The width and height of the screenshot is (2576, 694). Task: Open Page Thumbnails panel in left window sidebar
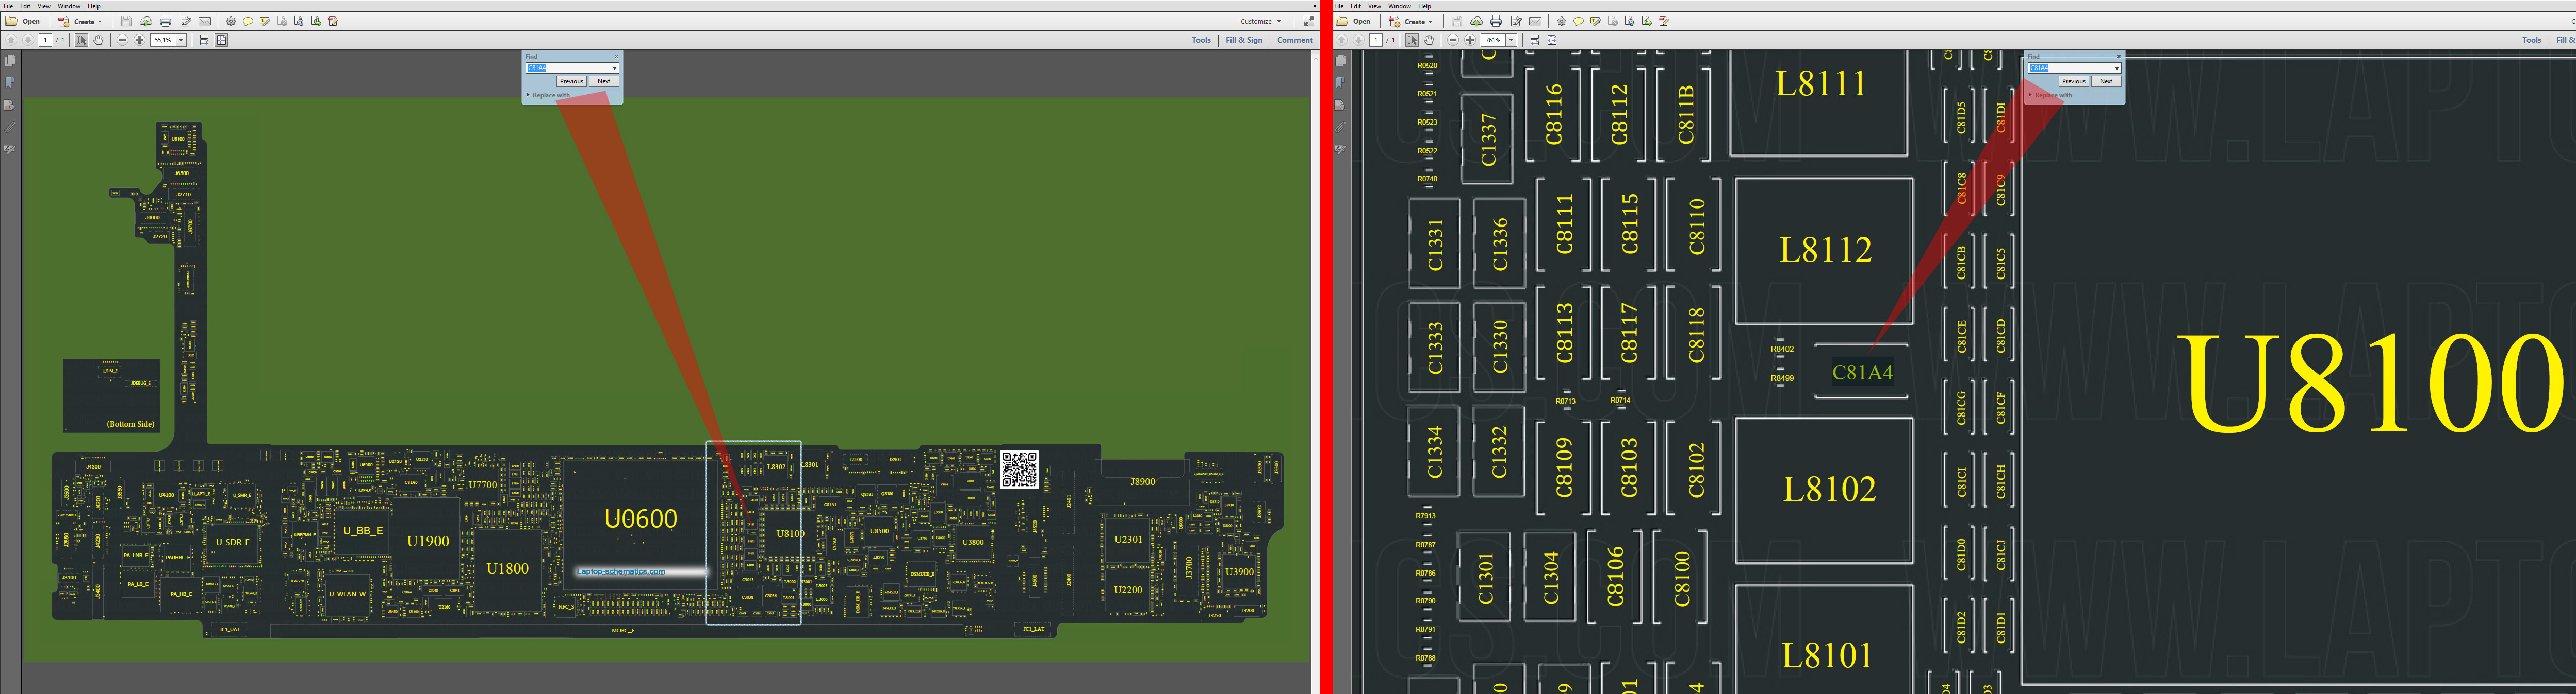pyautogui.click(x=10, y=61)
